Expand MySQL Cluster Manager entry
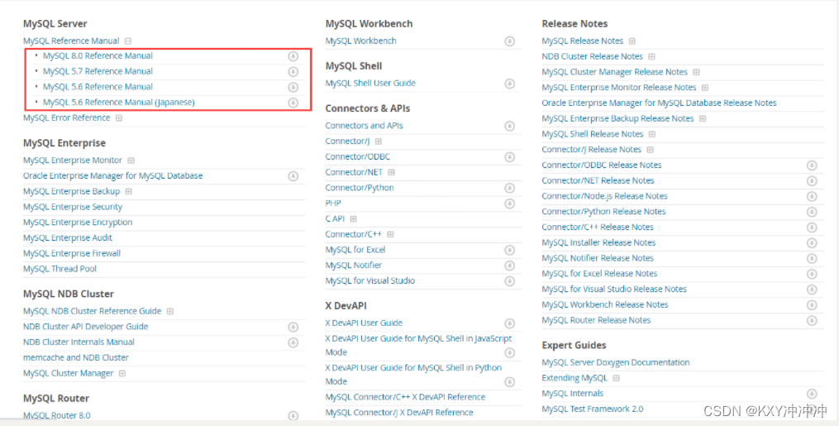 122,374
